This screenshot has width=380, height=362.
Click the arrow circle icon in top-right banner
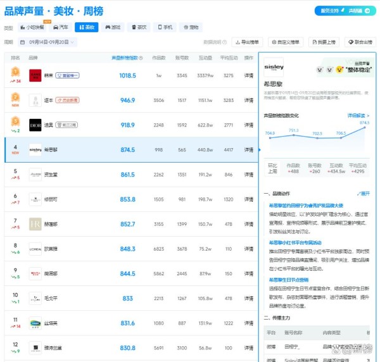367,11
